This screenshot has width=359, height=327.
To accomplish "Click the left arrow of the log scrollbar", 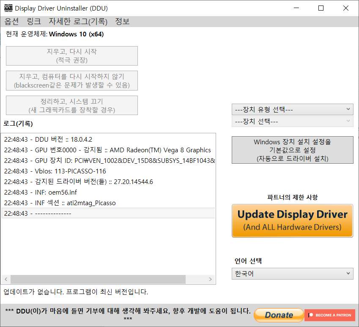I will tap(5, 279).
